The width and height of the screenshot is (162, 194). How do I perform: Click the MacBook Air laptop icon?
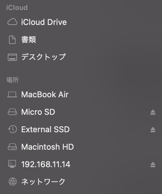point(12,95)
